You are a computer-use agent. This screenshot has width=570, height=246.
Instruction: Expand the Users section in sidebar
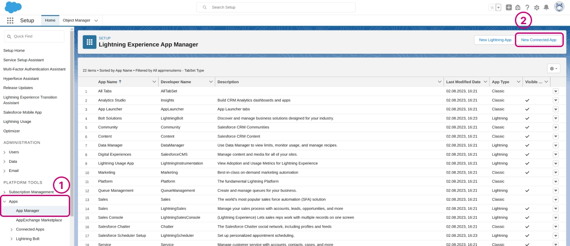click(x=5, y=152)
